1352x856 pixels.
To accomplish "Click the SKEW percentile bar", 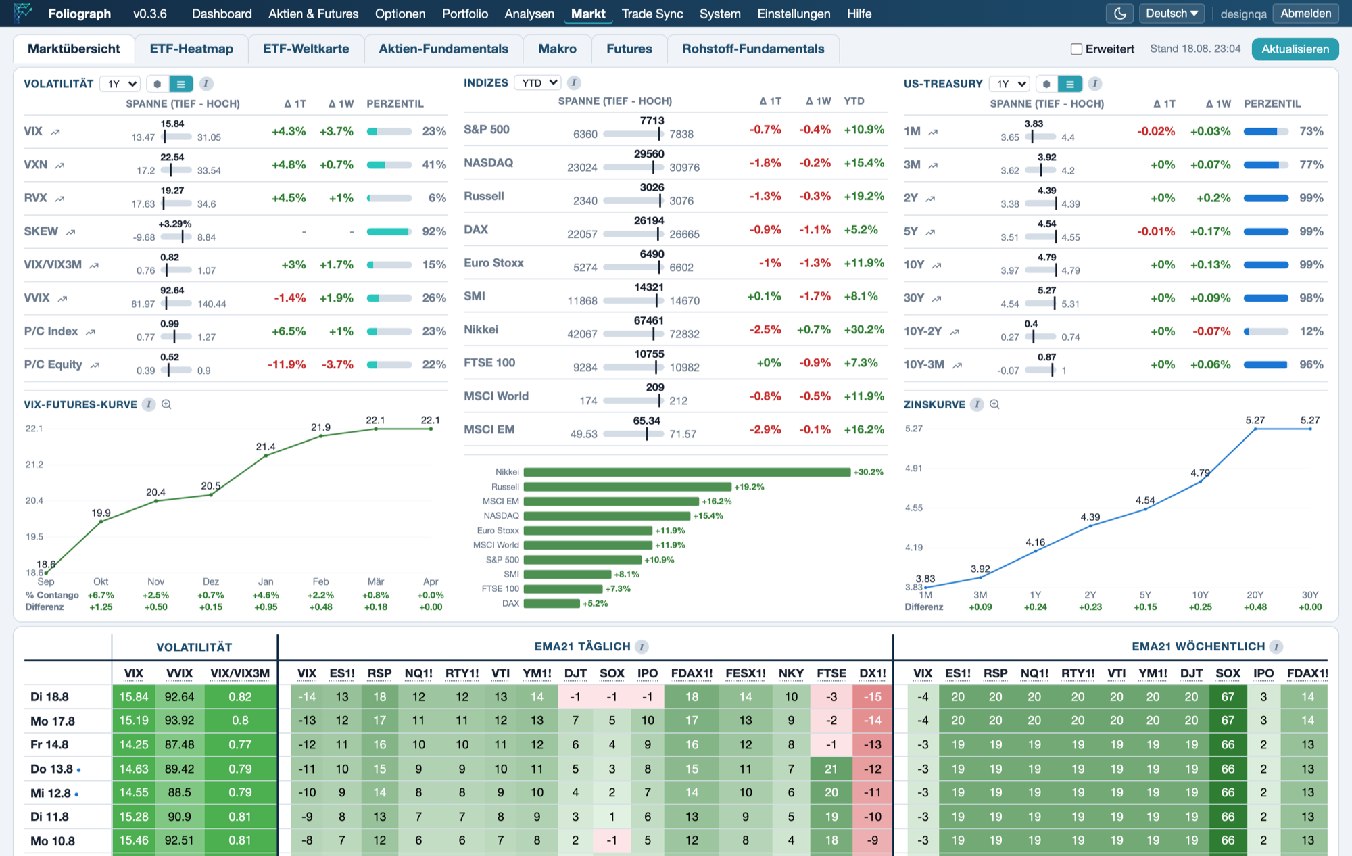I will [x=389, y=232].
